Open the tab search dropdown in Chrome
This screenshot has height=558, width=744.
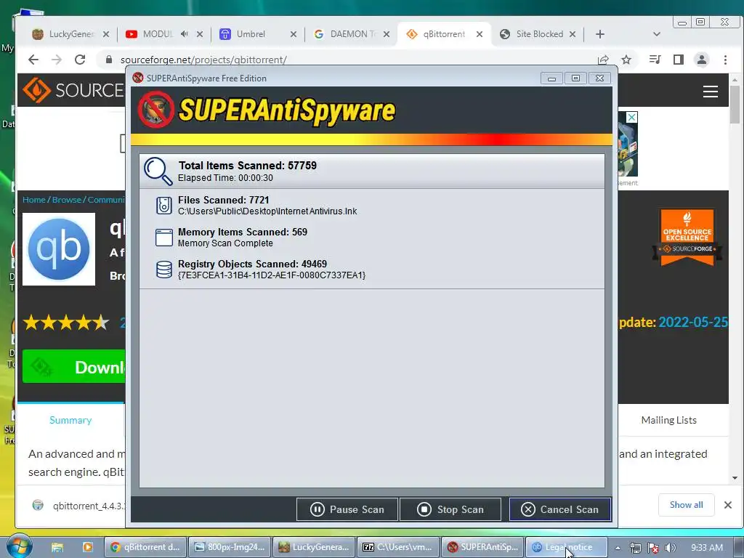click(x=657, y=34)
